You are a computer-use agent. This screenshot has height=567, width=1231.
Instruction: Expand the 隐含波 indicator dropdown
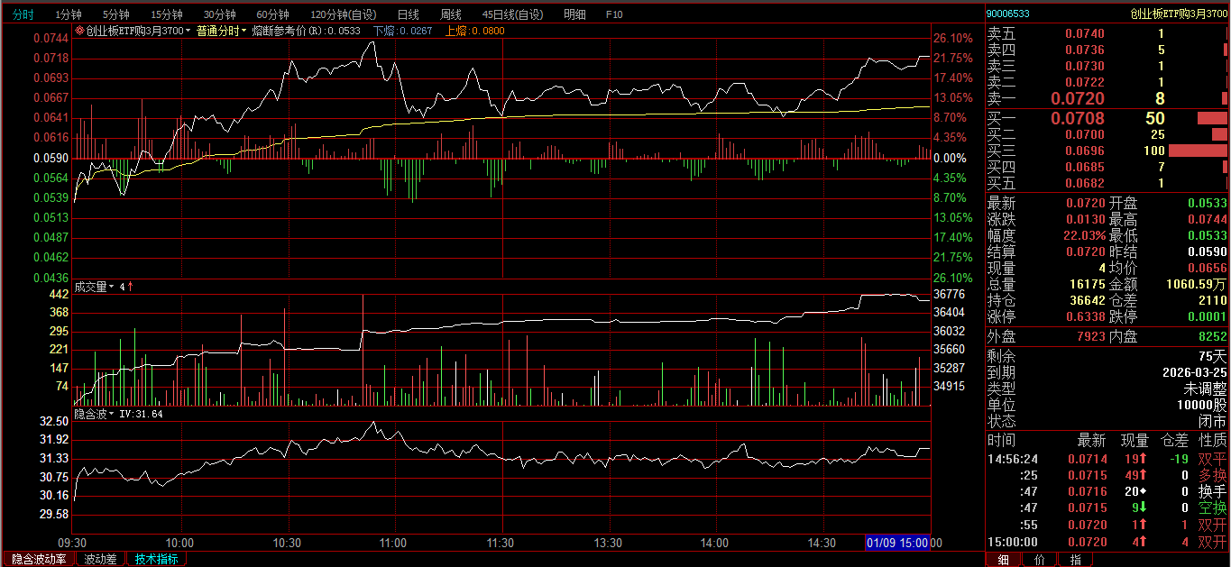click(111, 414)
